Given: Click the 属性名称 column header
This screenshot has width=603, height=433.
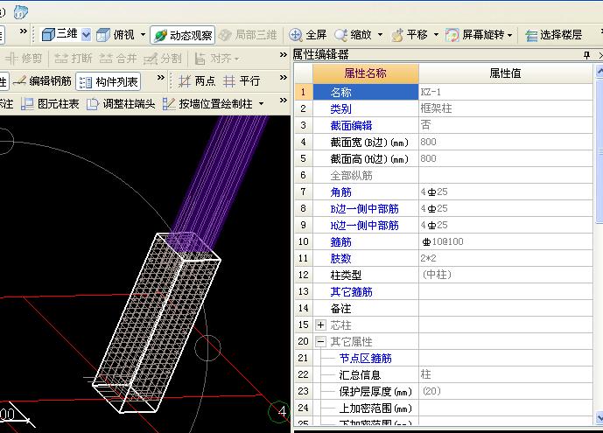Looking at the screenshot, I should coord(365,73).
